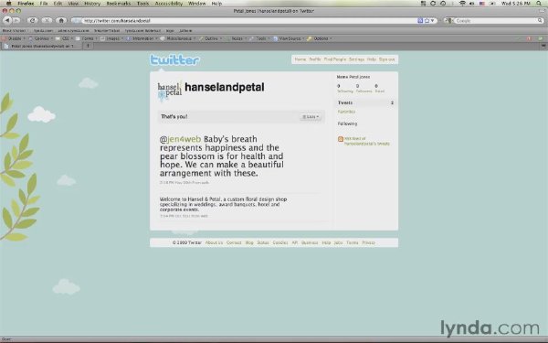This screenshot has height=343, width=548.
Task: Open the Tools menu in the menu bar
Action: point(142,3)
